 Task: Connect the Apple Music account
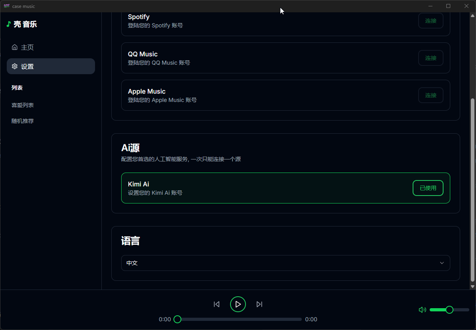tap(430, 95)
